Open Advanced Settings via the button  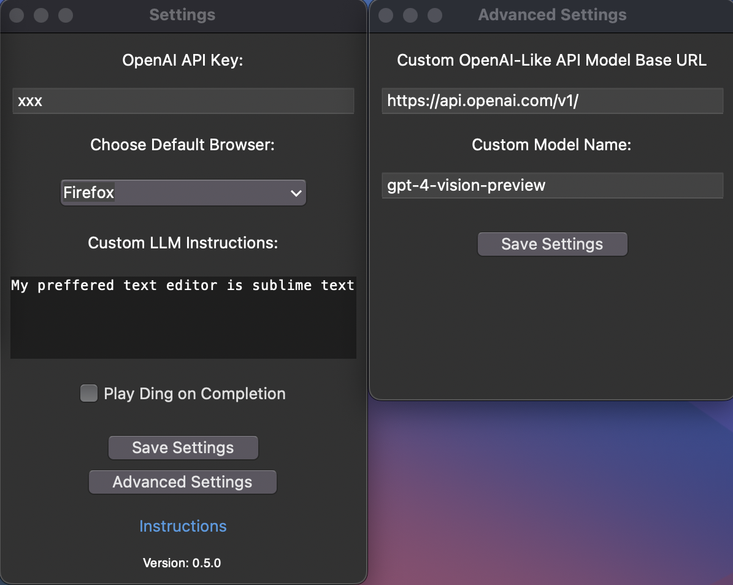[x=183, y=482]
